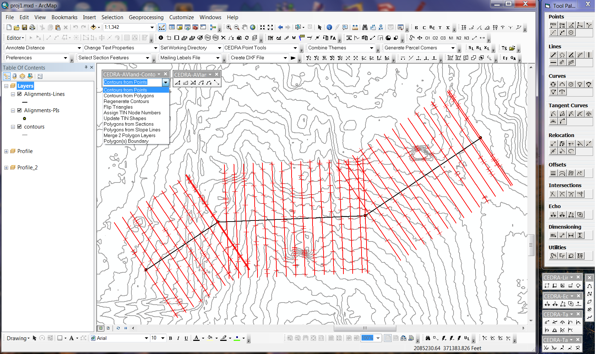Toggle Bold text formatting

click(170, 338)
